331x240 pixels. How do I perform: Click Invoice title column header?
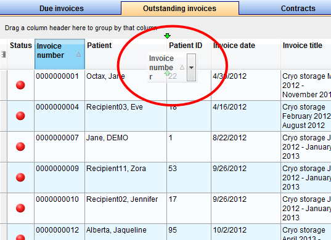[306, 54]
